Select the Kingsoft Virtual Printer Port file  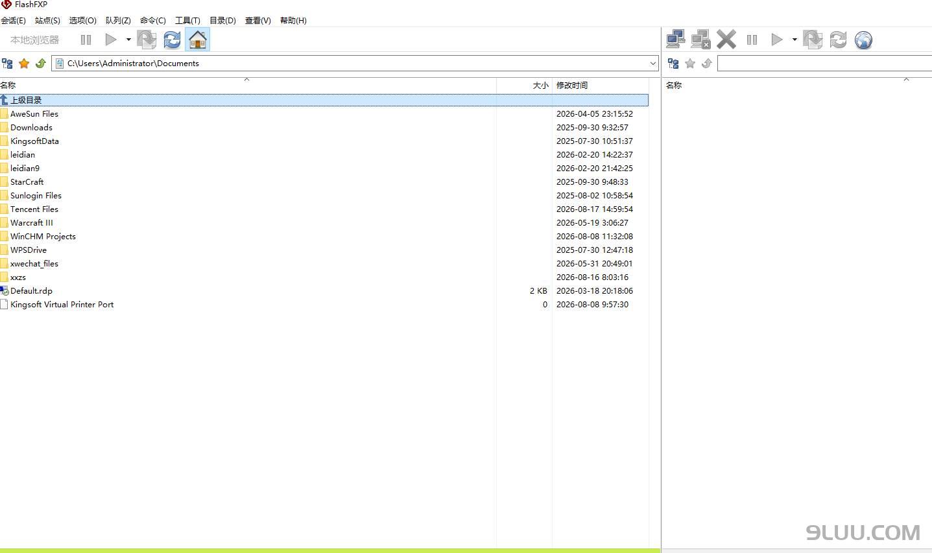(x=324, y=305)
